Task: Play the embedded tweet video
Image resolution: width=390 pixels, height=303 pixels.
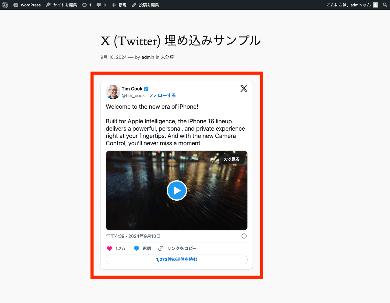Action: pos(177,191)
